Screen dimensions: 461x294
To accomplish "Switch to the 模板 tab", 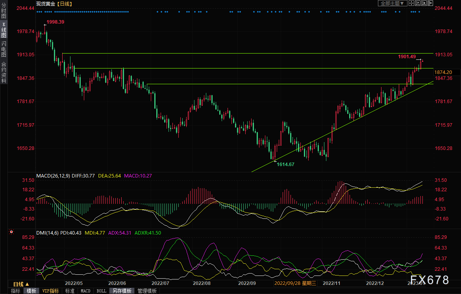I will [x=31, y=291].
